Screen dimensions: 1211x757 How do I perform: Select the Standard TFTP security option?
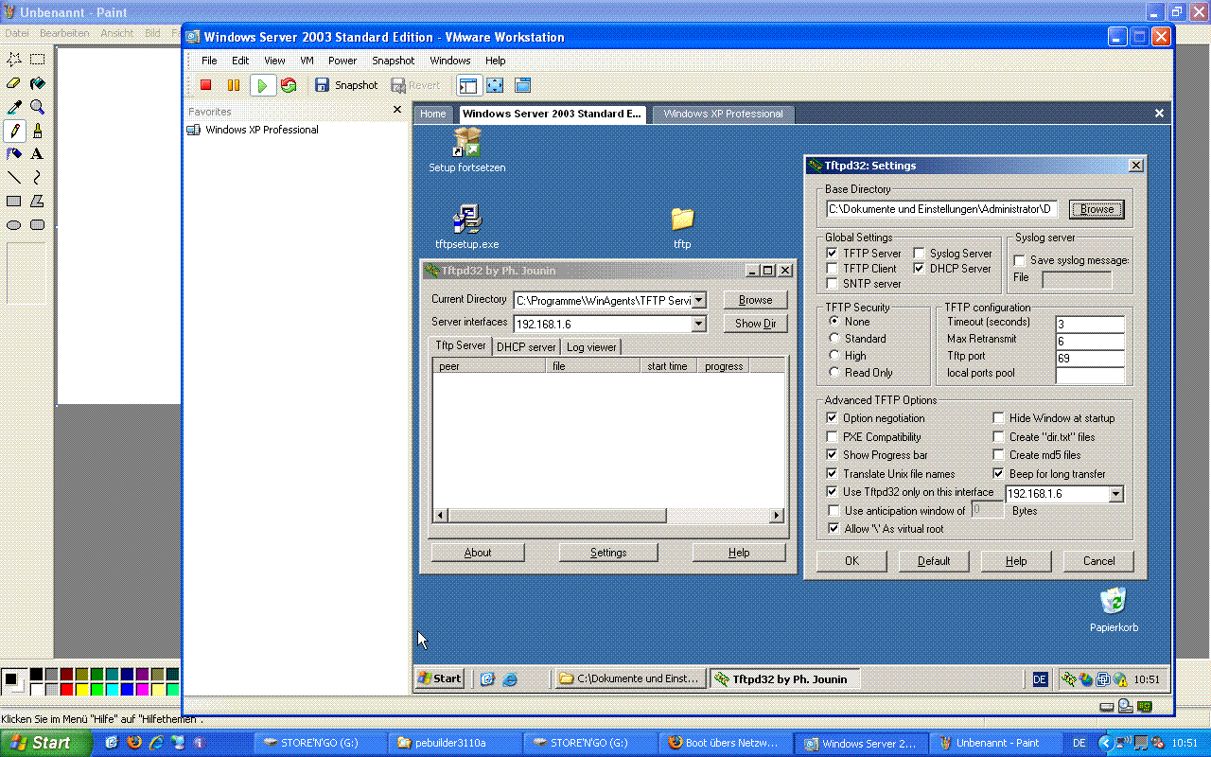pyautogui.click(x=834, y=339)
